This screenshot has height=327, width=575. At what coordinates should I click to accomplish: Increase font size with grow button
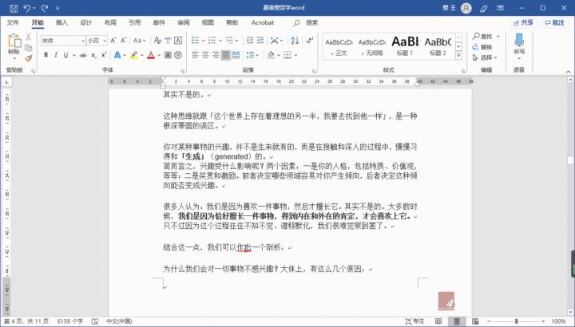pyautogui.click(x=113, y=41)
